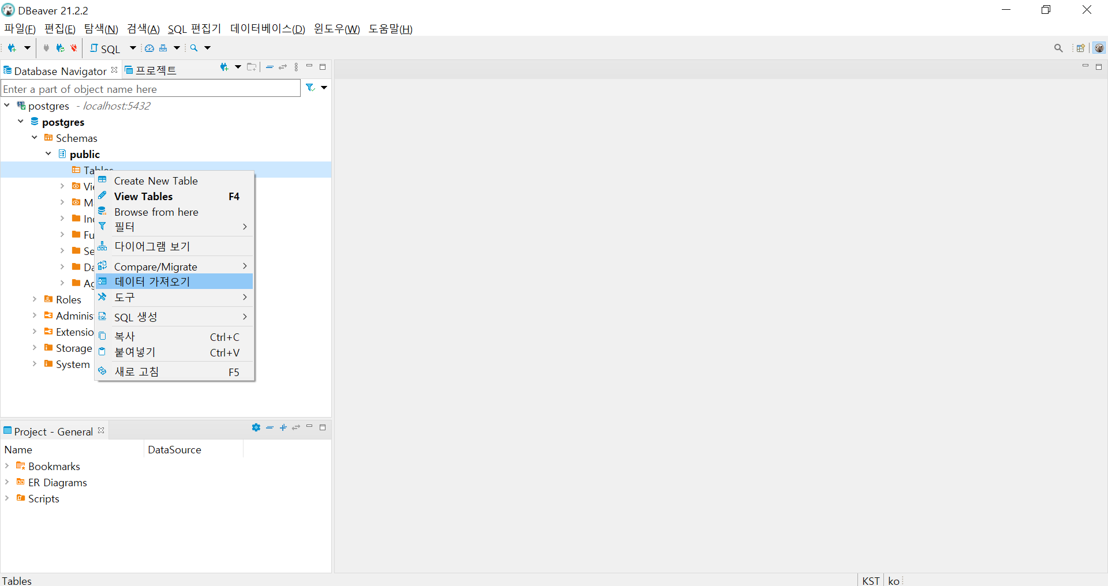Click the Project panel Collapse All icon
The image size is (1108, 586).
tap(269, 428)
